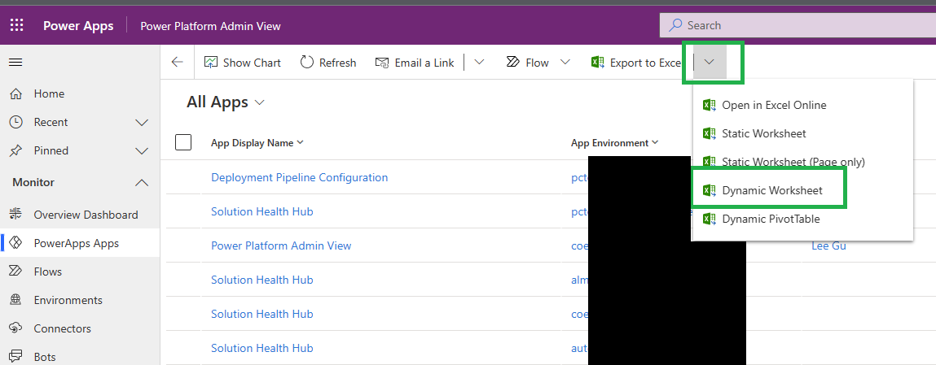Open Overview Dashboard

(x=80, y=215)
